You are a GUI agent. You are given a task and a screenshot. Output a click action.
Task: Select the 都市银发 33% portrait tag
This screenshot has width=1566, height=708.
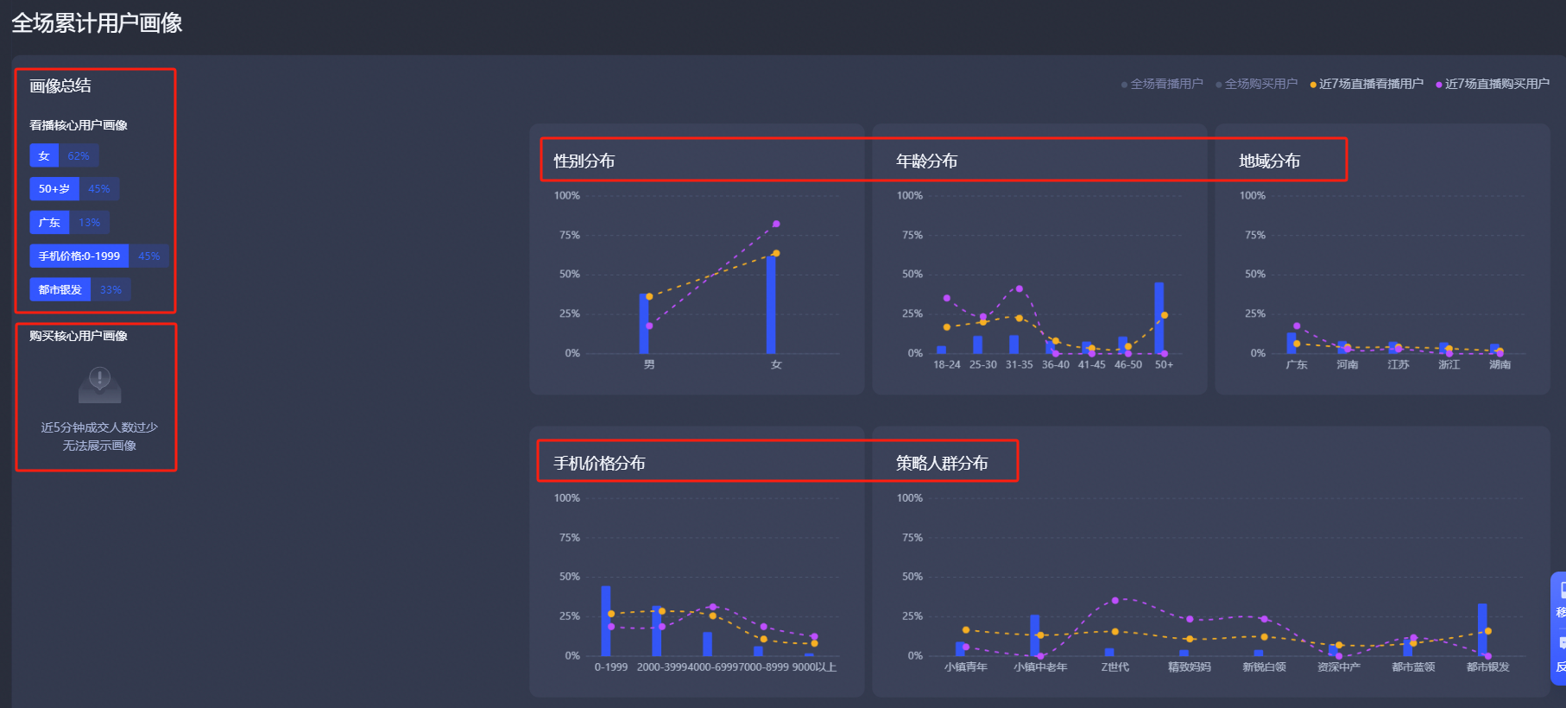coord(79,289)
